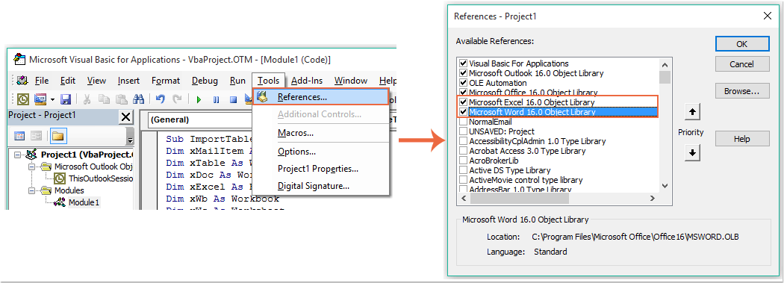Open the Run menu
The image size is (784, 283).
pos(237,81)
